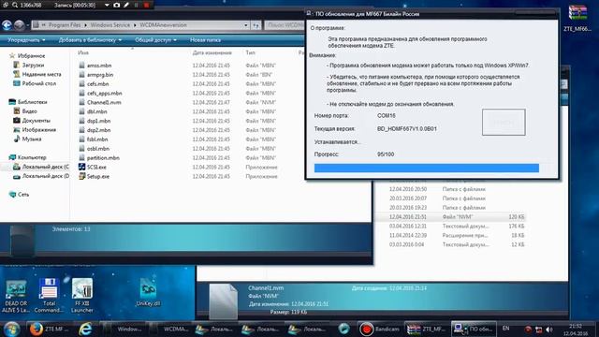Open FF XIII Launcher desktop shortcut

tap(81, 296)
